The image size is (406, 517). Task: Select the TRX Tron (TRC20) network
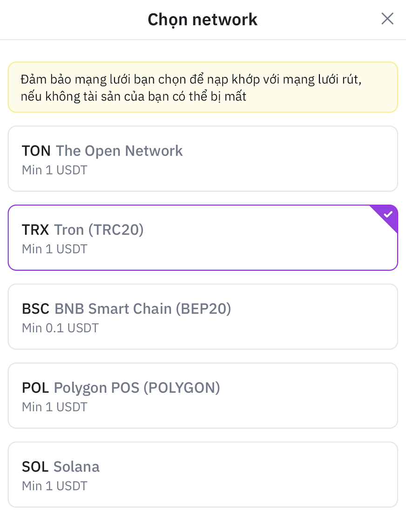click(203, 238)
